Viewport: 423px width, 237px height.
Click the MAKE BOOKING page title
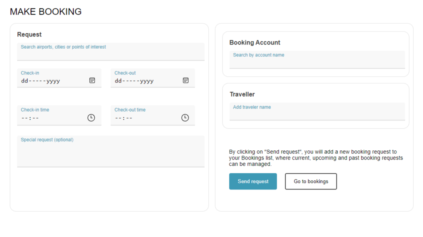45,12
